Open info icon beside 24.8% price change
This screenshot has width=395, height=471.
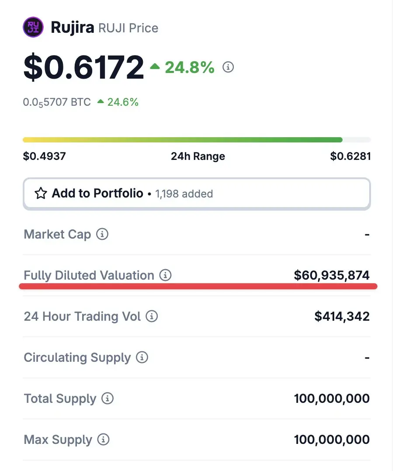tap(228, 67)
